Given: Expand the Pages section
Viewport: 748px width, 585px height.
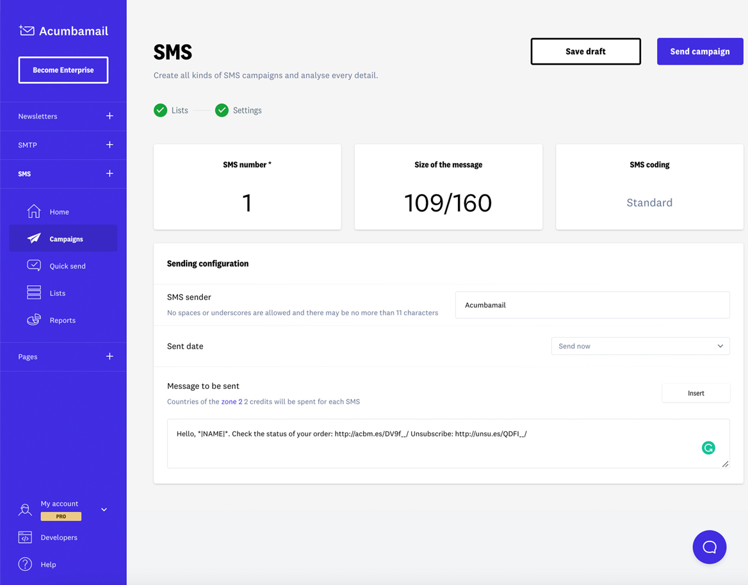Looking at the screenshot, I should pyautogui.click(x=110, y=356).
